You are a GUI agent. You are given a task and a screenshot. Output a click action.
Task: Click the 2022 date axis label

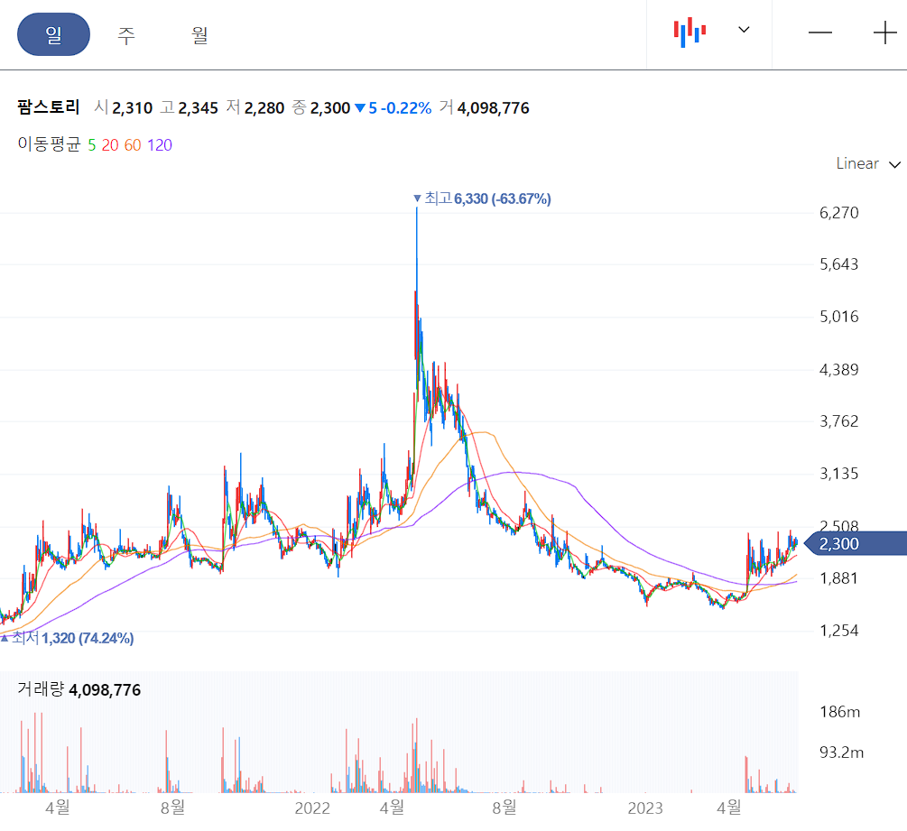click(312, 808)
